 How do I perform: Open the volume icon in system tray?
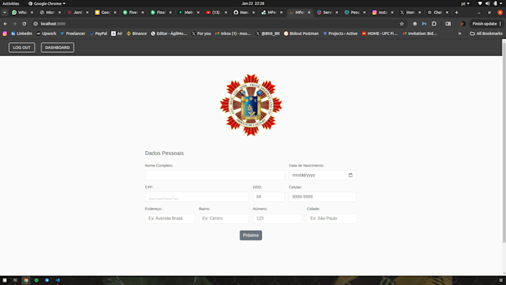pyautogui.click(x=487, y=4)
